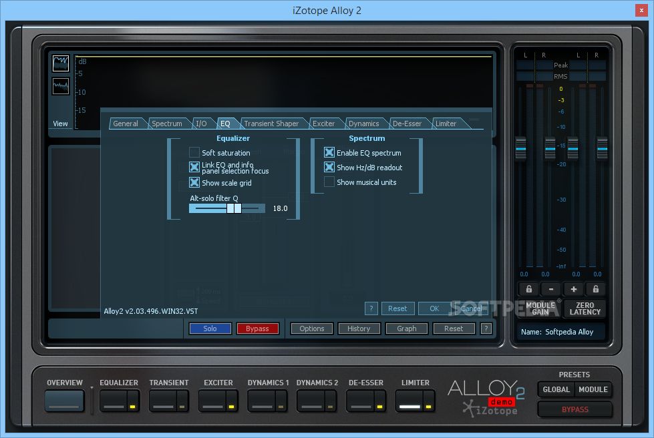The height and width of the screenshot is (438, 654).
Task: Open the I/O options tab
Action: 202,124
